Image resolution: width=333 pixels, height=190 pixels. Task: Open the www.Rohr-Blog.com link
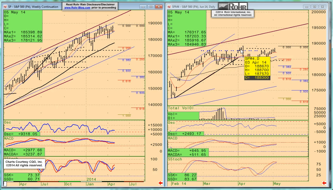(77, 8)
